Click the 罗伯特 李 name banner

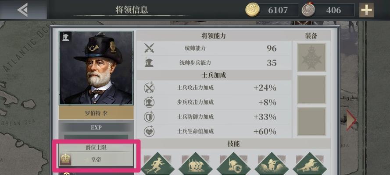pos(96,113)
